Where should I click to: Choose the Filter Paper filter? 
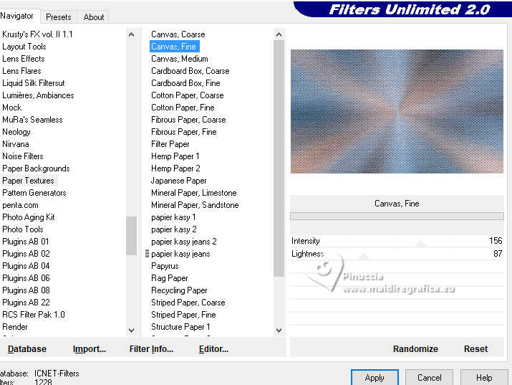click(x=170, y=144)
